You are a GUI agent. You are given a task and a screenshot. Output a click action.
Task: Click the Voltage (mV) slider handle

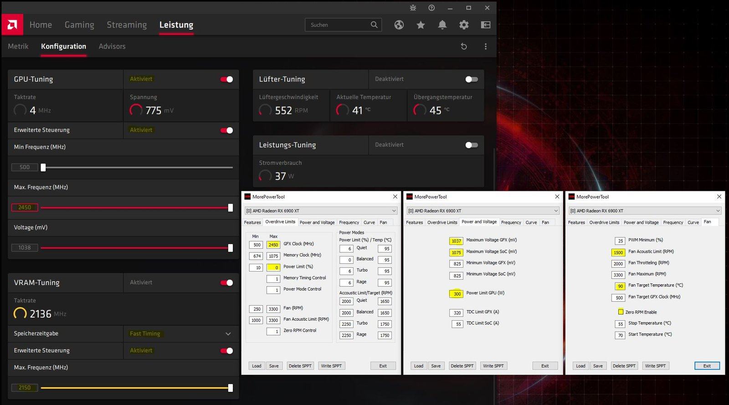click(231, 248)
